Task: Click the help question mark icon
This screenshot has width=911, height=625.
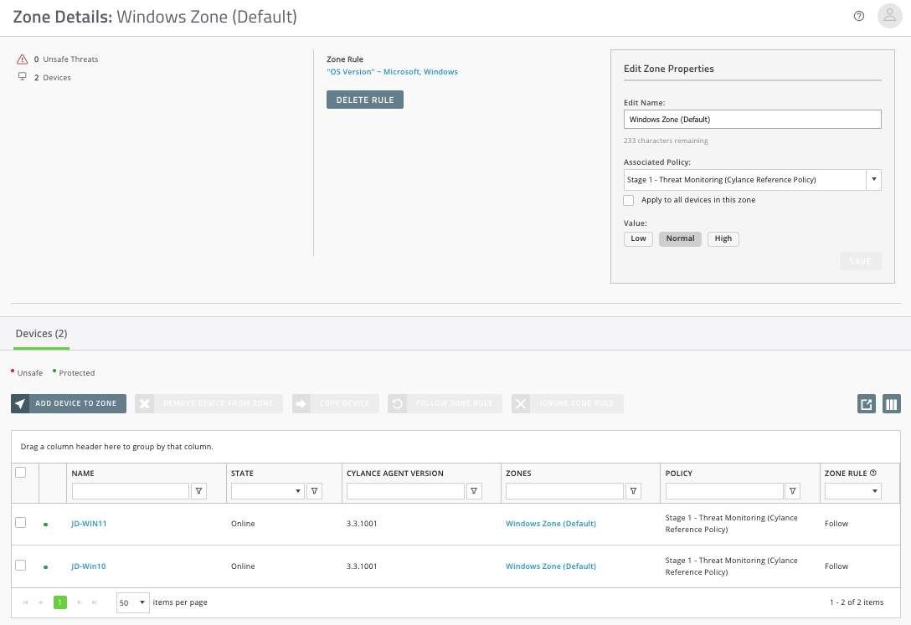Action: point(858,16)
